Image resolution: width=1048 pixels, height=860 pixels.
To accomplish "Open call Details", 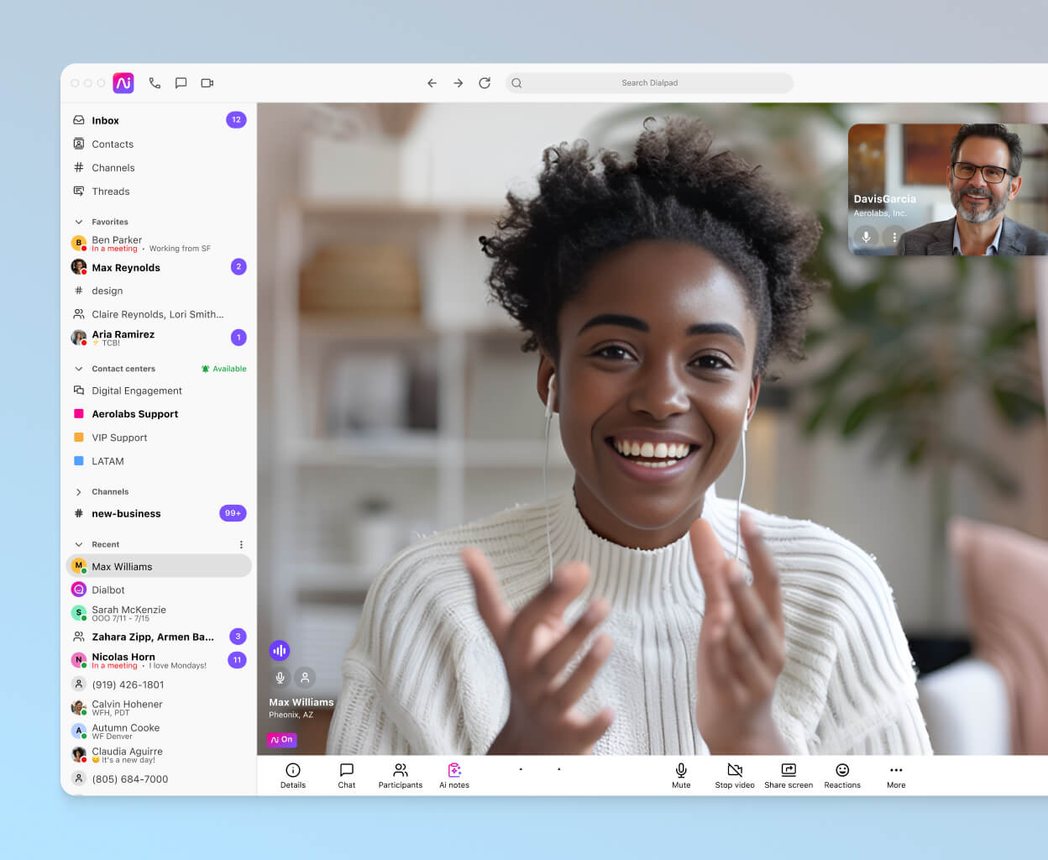I will point(292,774).
